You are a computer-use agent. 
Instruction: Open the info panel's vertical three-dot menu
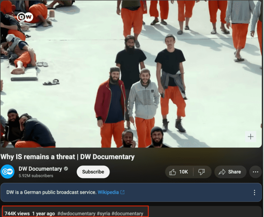[x=255, y=192]
